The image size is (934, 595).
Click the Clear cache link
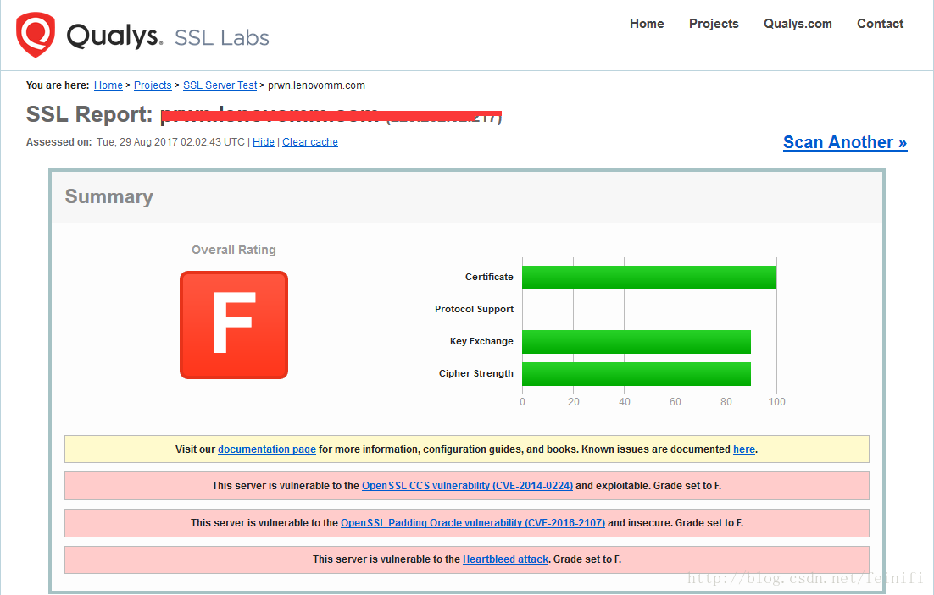pyautogui.click(x=309, y=141)
